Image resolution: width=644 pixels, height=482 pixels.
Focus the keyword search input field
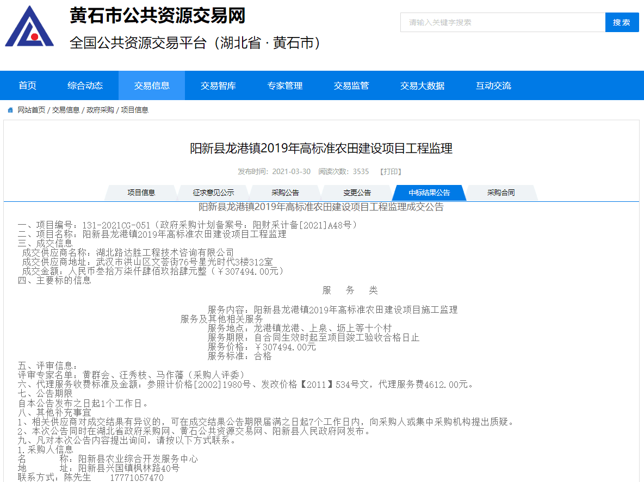pyautogui.click(x=503, y=22)
